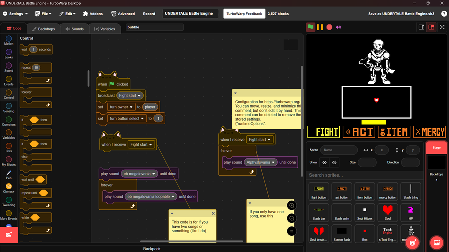This screenshot has width=449, height=252.
Task: Click the project title field
Action: coord(190,14)
